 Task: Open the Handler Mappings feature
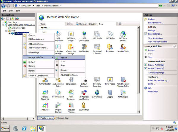click(45, 95)
